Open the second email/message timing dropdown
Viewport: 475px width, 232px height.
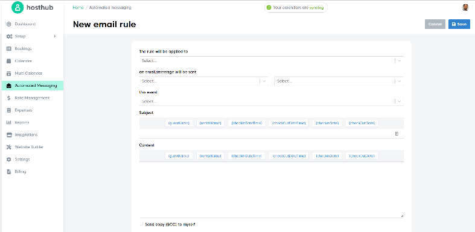[x=339, y=81]
